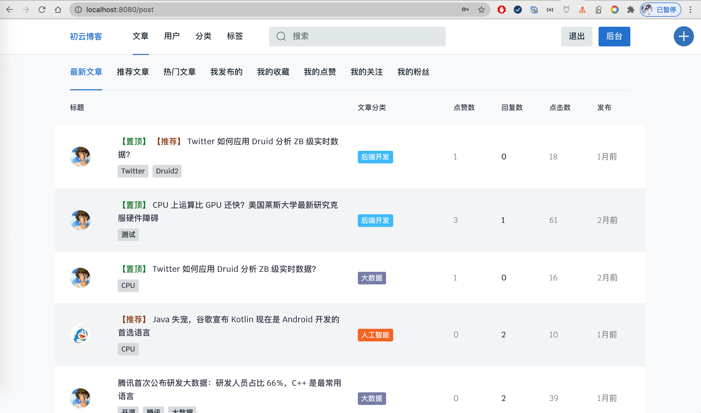Click the search magnifier icon

[x=281, y=37]
